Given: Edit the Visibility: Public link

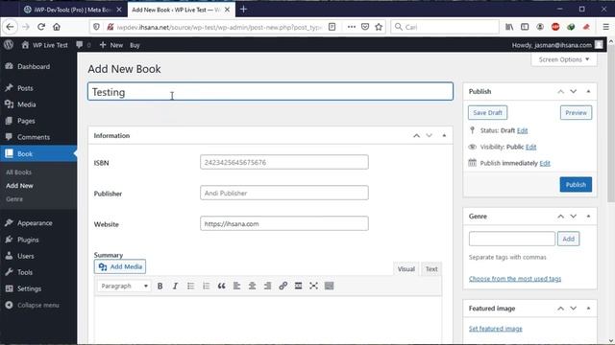Looking at the screenshot, I should (531, 147).
